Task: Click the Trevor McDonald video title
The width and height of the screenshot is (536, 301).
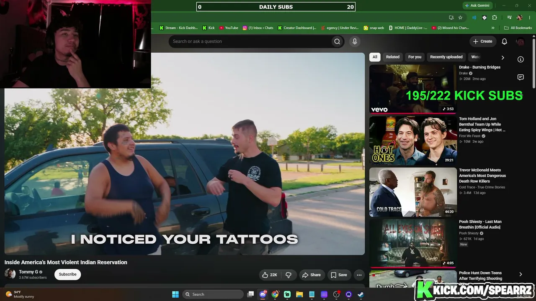Action: pos(482,176)
